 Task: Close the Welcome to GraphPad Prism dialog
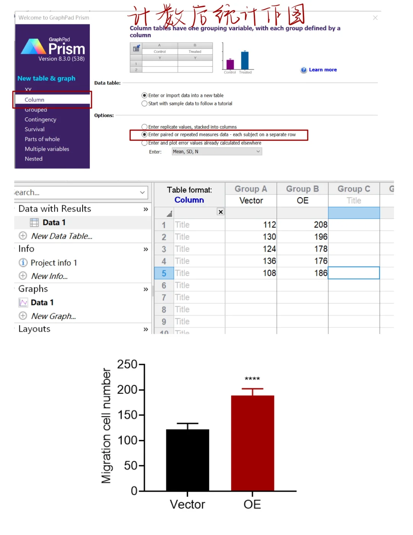click(x=375, y=18)
